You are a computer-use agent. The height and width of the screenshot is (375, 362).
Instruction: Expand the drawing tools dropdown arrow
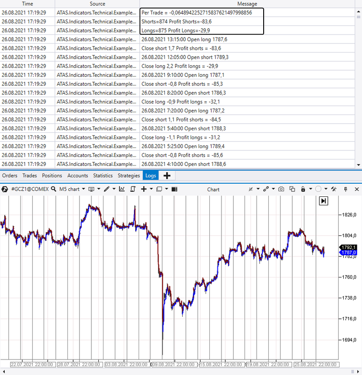(114, 189)
